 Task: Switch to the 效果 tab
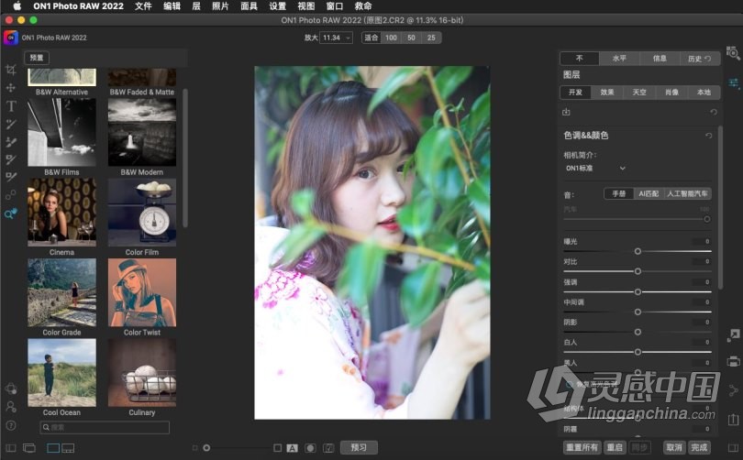[607, 93]
